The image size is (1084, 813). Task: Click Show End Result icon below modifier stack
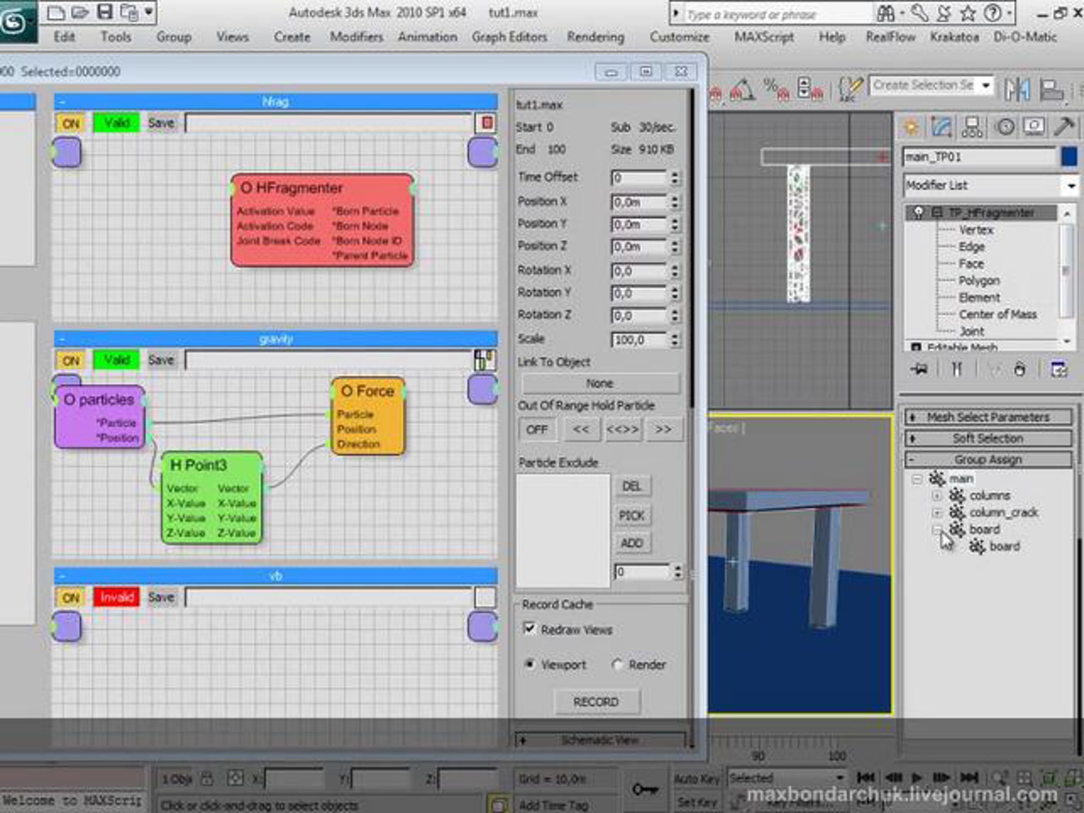click(x=957, y=369)
